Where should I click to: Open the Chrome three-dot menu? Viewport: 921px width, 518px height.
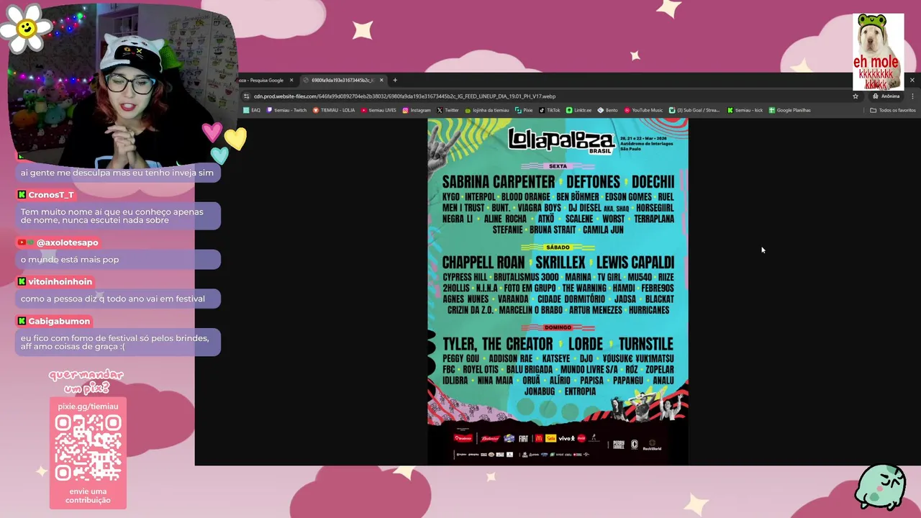pyautogui.click(x=912, y=96)
